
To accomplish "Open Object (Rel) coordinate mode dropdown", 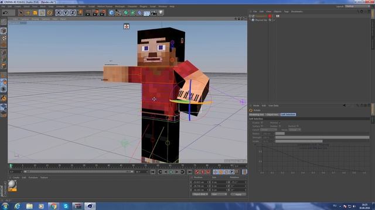I will [200, 194].
